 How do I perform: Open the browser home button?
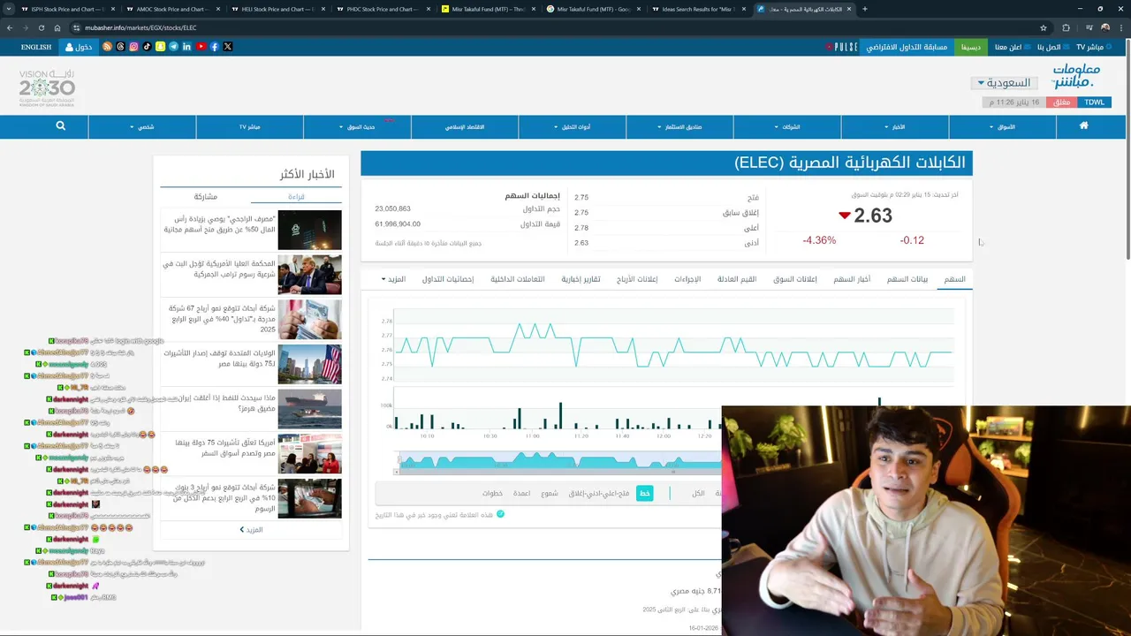pyautogui.click(x=57, y=27)
